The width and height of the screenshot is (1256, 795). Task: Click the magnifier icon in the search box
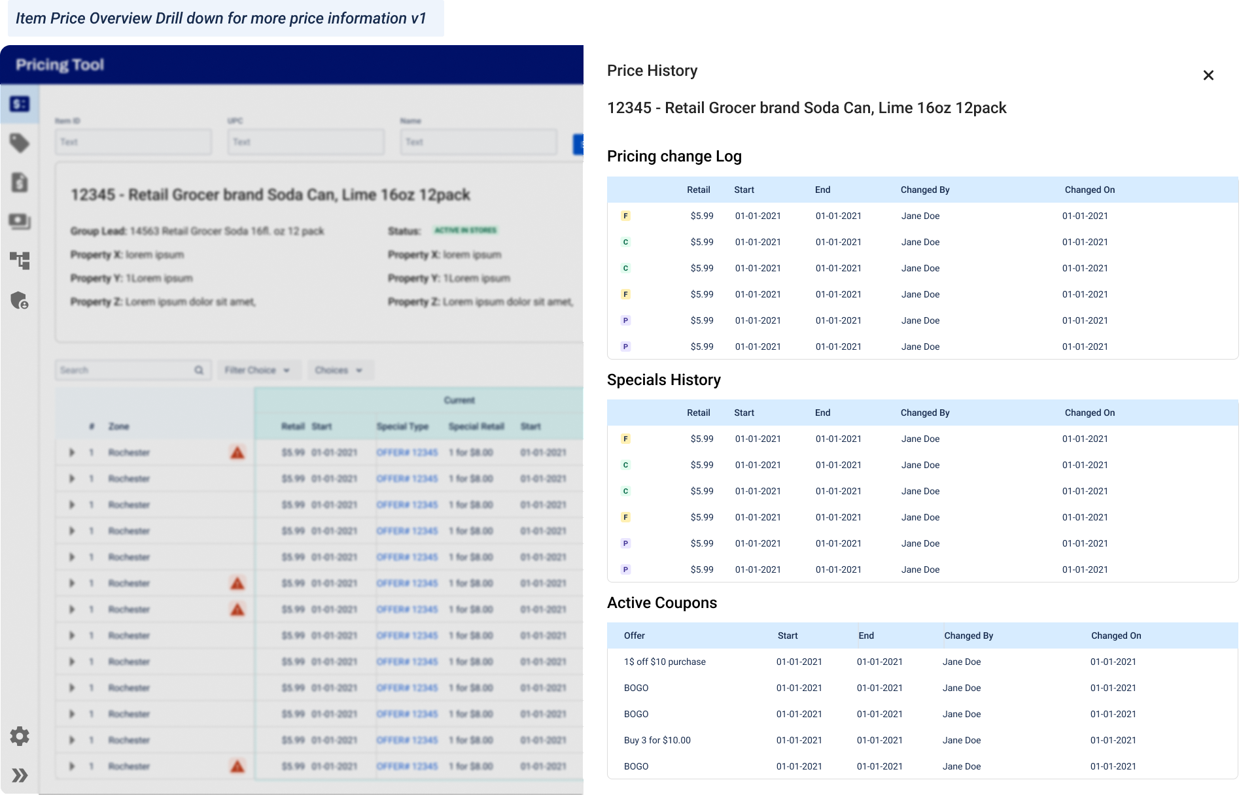click(199, 370)
